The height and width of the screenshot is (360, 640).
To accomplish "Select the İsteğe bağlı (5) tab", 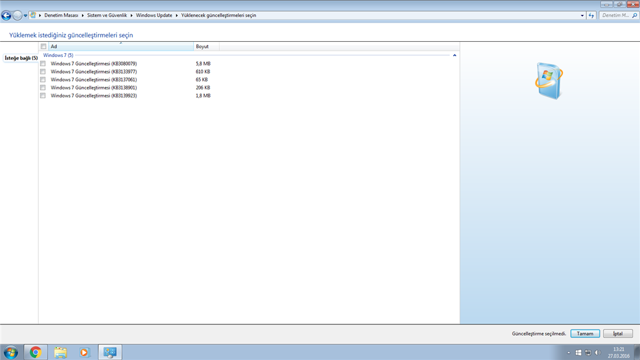I will coord(21,58).
